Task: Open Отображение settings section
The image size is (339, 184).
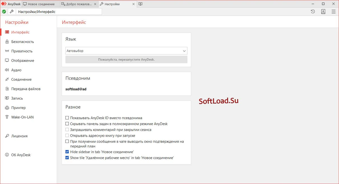Action: tap(23, 61)
